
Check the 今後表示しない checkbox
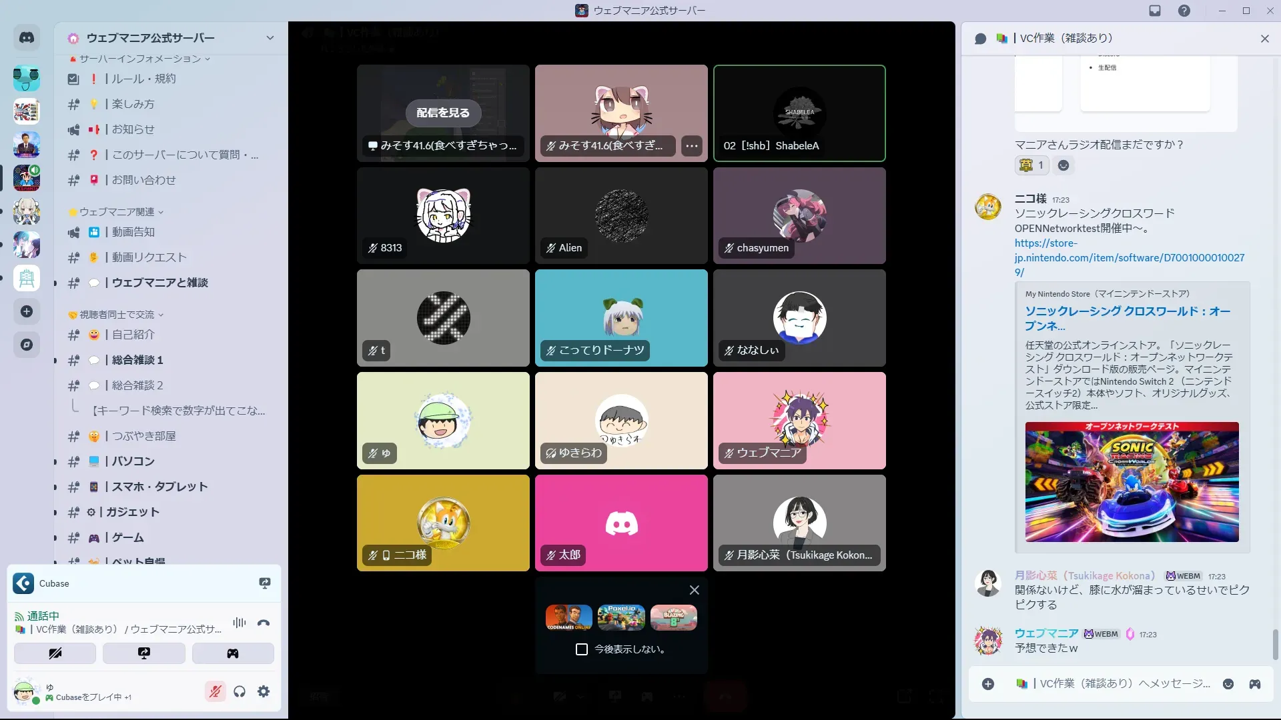pos(582,649)
